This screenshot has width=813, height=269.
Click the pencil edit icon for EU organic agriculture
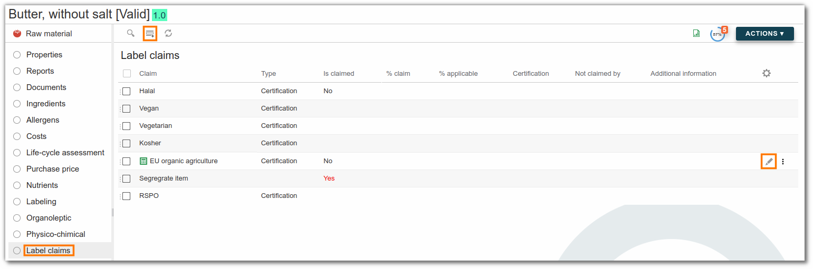point(769,162)
